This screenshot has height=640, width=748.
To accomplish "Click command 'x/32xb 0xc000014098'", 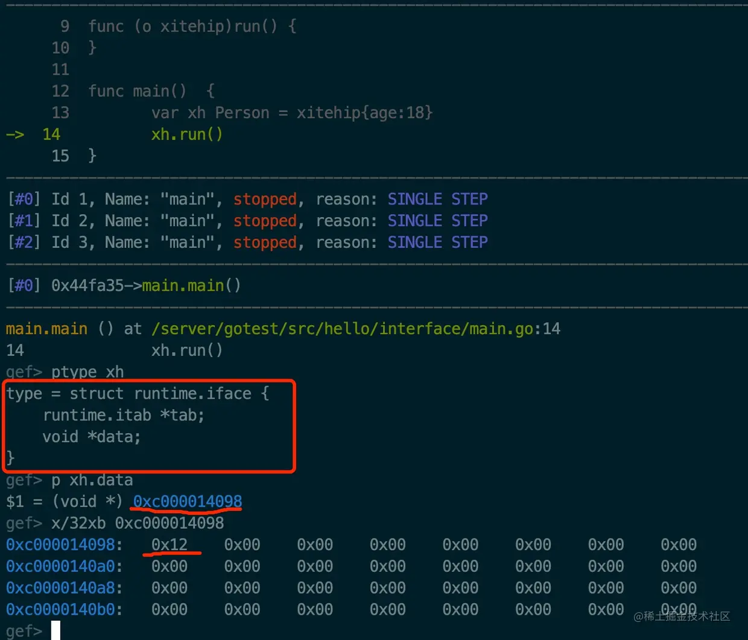I will click(x=138, y=523).
